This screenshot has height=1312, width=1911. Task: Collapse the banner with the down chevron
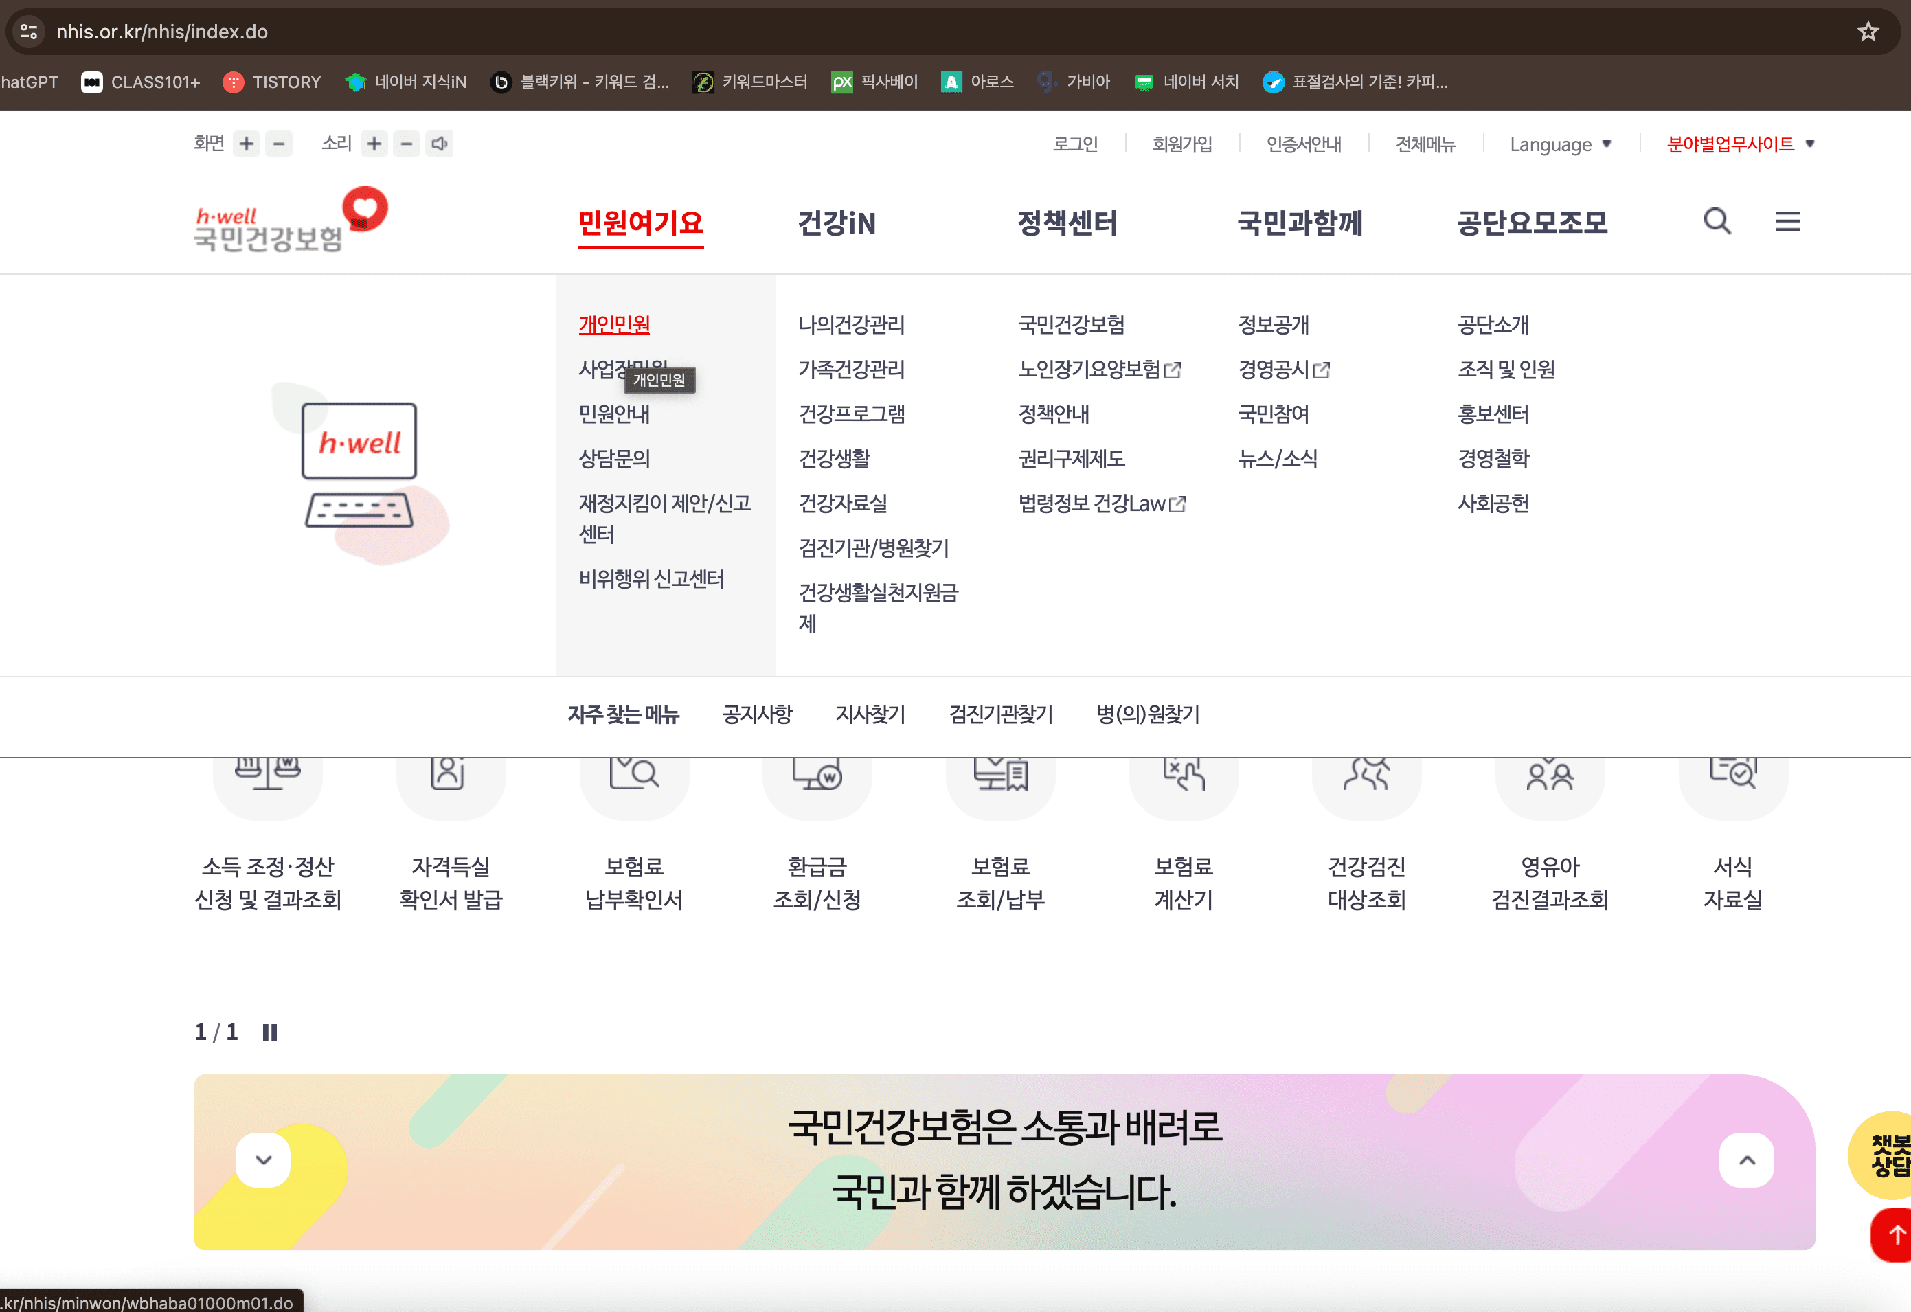(x=262, y=1159)
